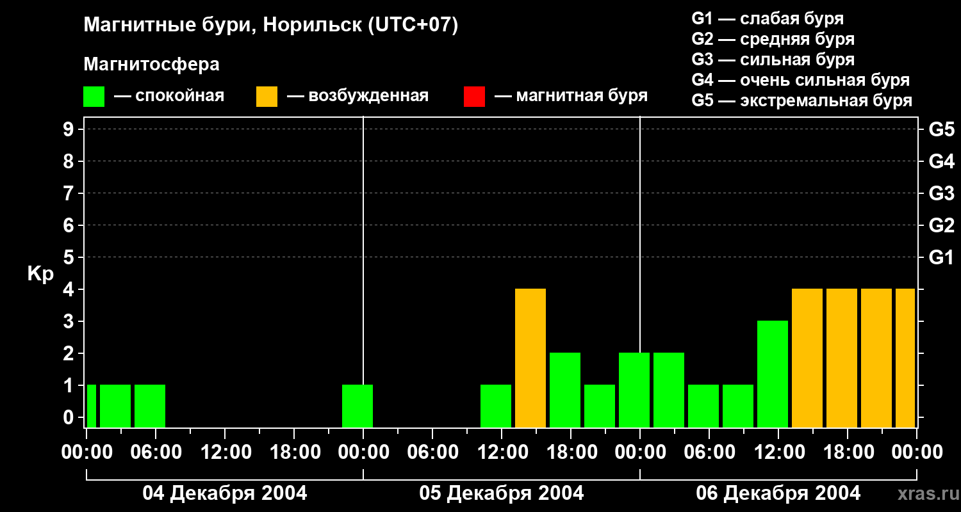Image resolution: width=961 pixels, height=512 pixels.
Task: Select the title 'Магнитные бури, Норильск (UTC+07)'
Action: point(271,26)
